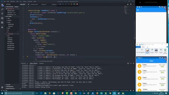
Task: Expand the Maven Projects section
Action: click(x=10, y=89)
